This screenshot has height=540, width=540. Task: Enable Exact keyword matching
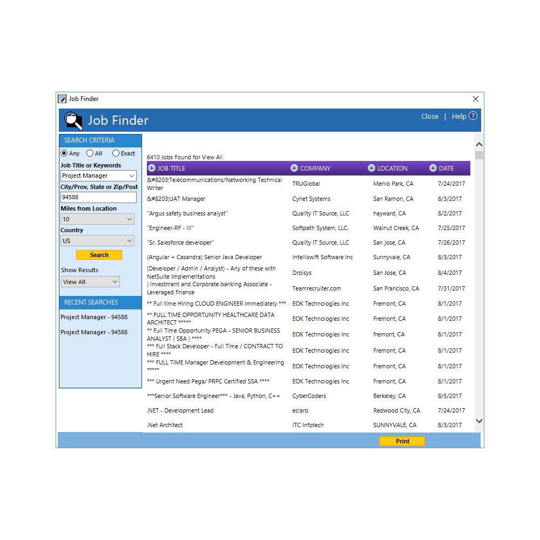pos(116,153)
